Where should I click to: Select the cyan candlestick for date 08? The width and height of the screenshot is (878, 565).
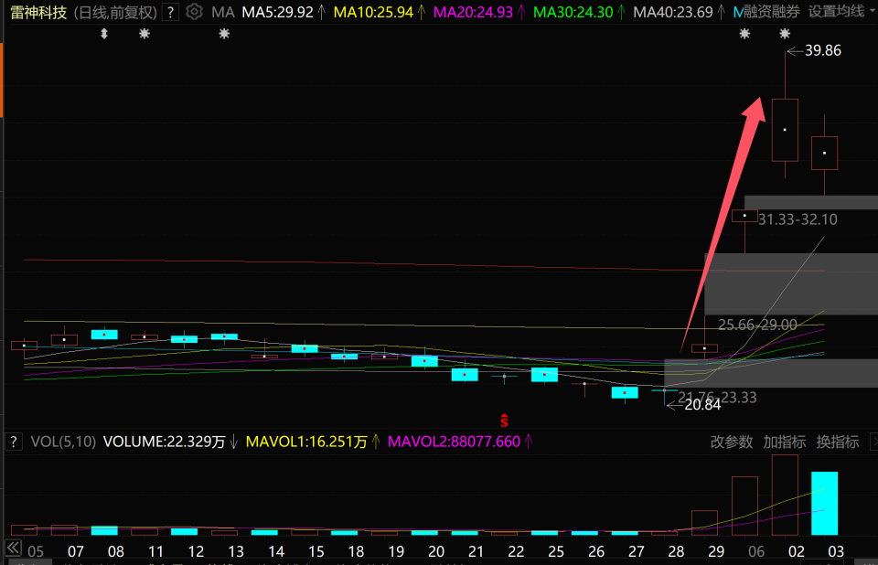[x=104, y=335]
